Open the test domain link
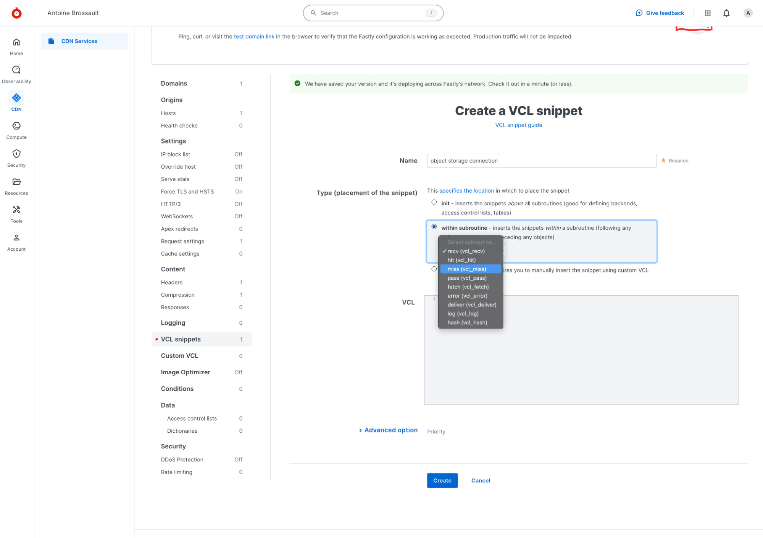Screen dimensions: 763x538 pyautogui.click(x=254, y=37)
